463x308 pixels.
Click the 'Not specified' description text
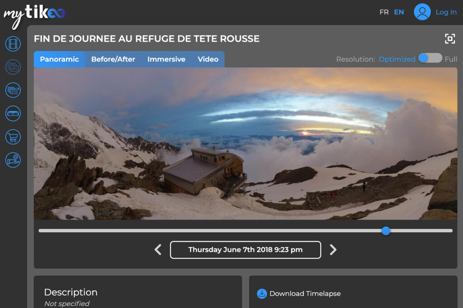coord(67,303)
